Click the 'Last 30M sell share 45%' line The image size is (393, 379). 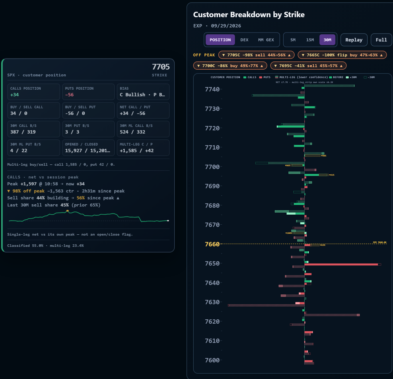pos(54,205)
